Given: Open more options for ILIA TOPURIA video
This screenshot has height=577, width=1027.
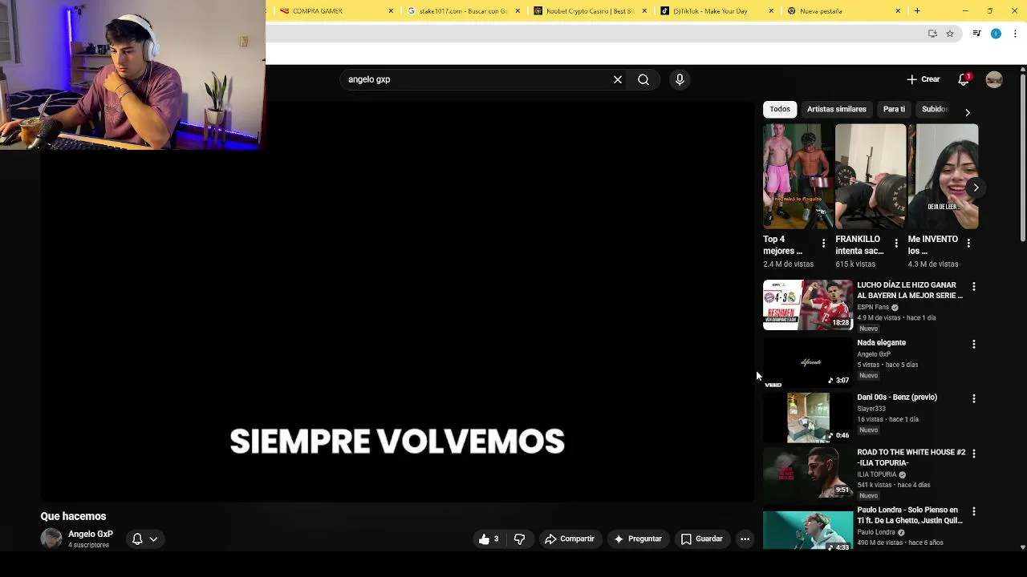Looking at the screenshot, I should [974, 454].
